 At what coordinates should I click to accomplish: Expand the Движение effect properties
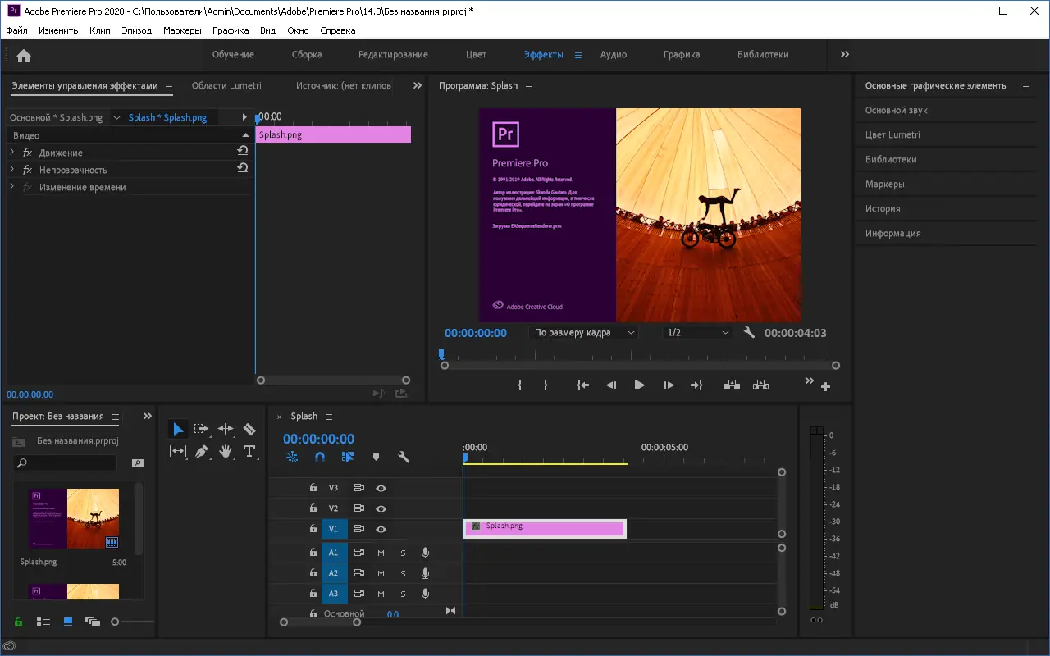[x=12, y=153]
